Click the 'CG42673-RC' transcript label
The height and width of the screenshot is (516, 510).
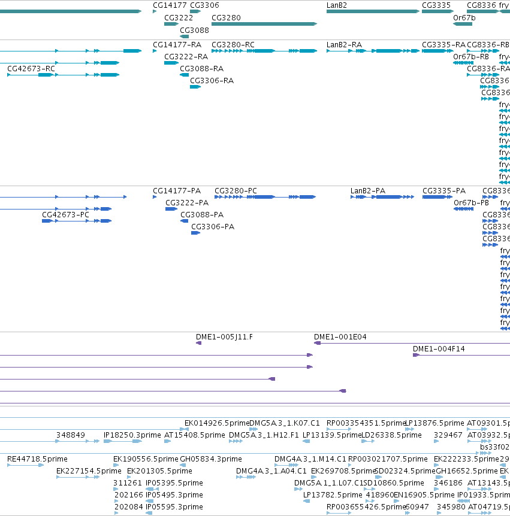pos(31,68)
